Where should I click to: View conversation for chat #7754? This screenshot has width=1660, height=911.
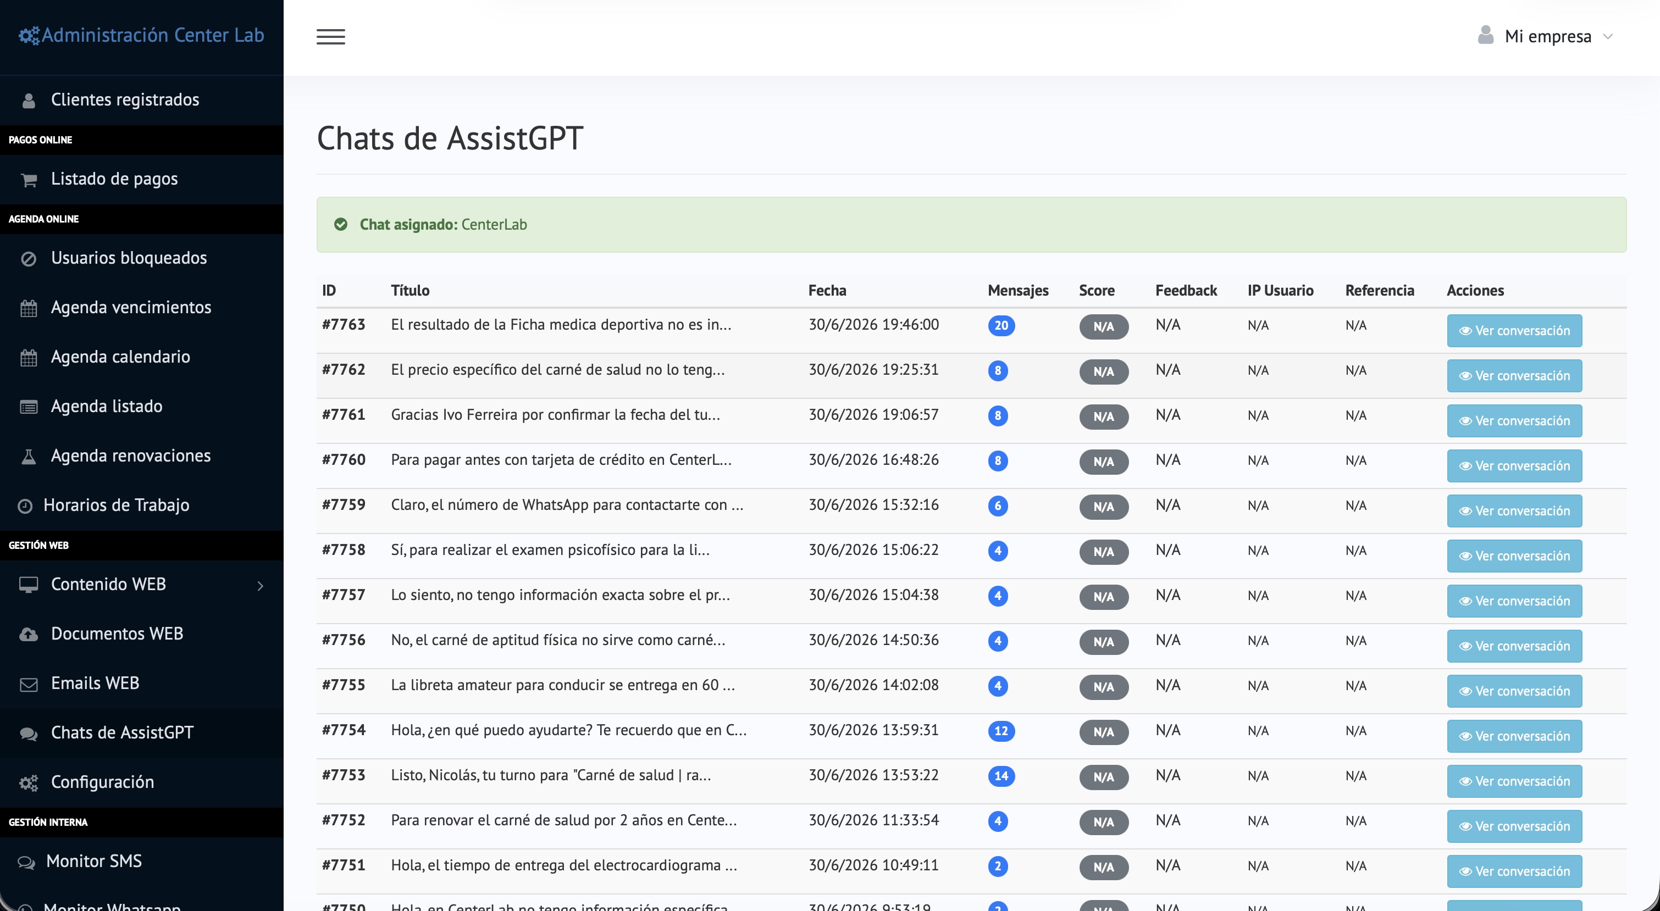pyautogui.click(x=1514, y=736)
